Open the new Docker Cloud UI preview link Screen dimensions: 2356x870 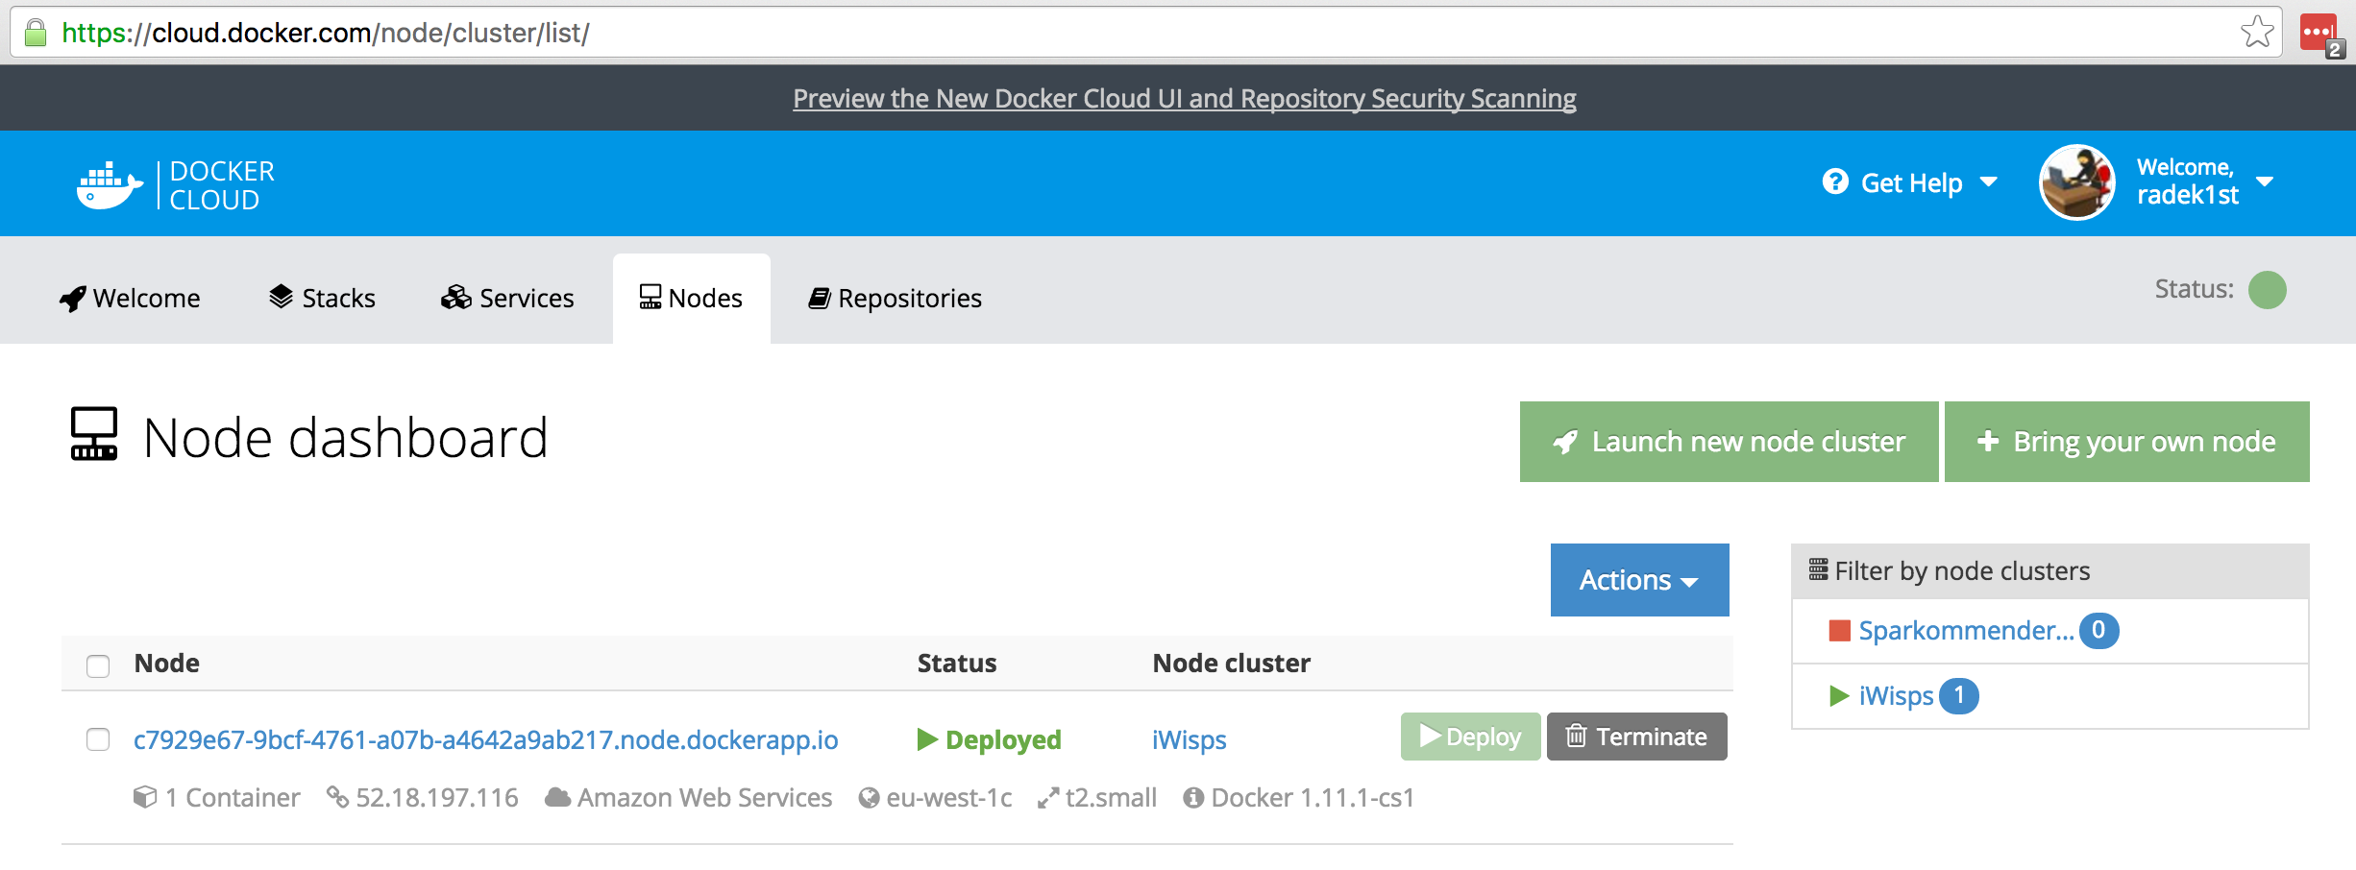coord(1185,99)
